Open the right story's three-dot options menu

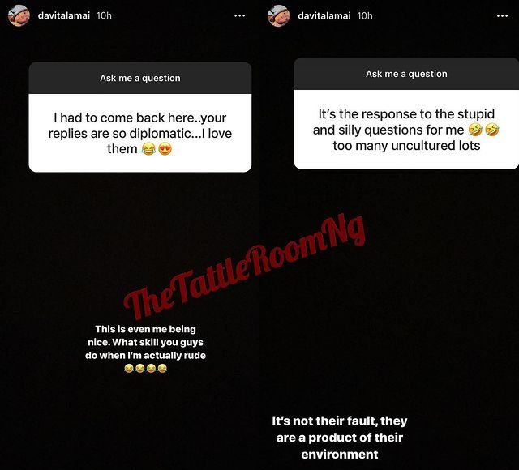(x=502, y=15)
